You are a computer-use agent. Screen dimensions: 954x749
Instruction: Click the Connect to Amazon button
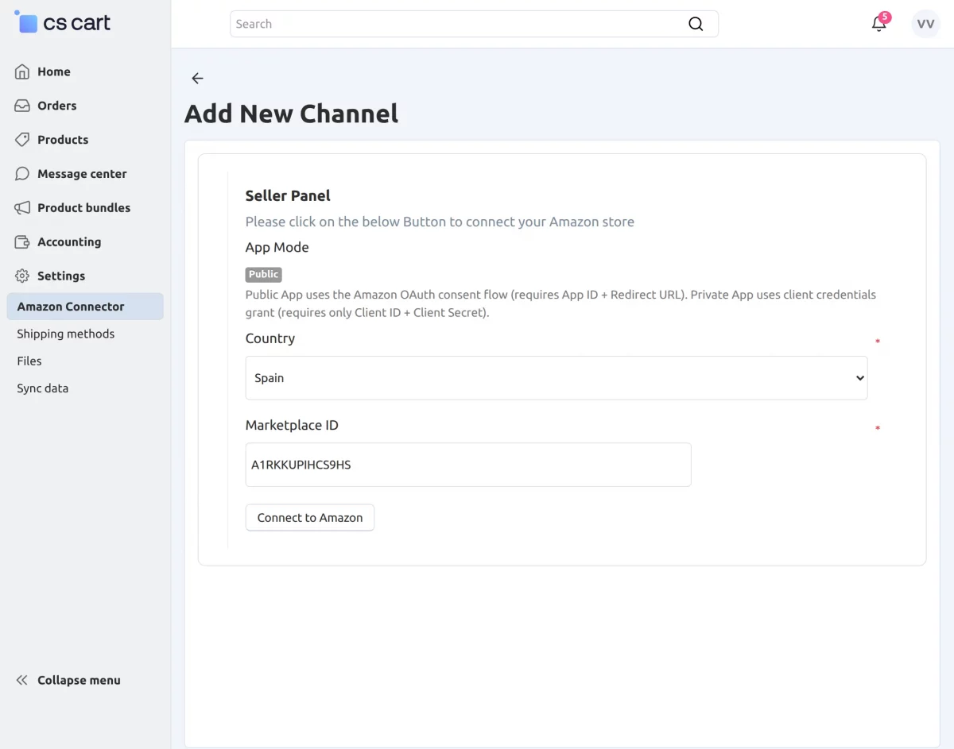coord(310,518)
